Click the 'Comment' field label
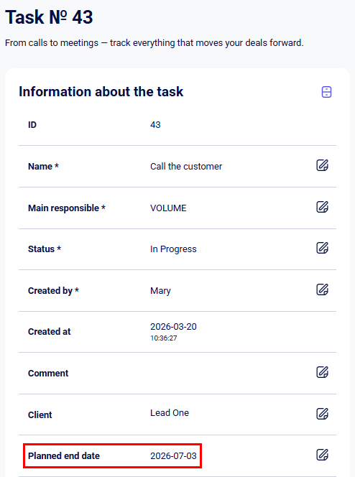The width and height of the screenshot is (355, 477). [x=48, y=374]
